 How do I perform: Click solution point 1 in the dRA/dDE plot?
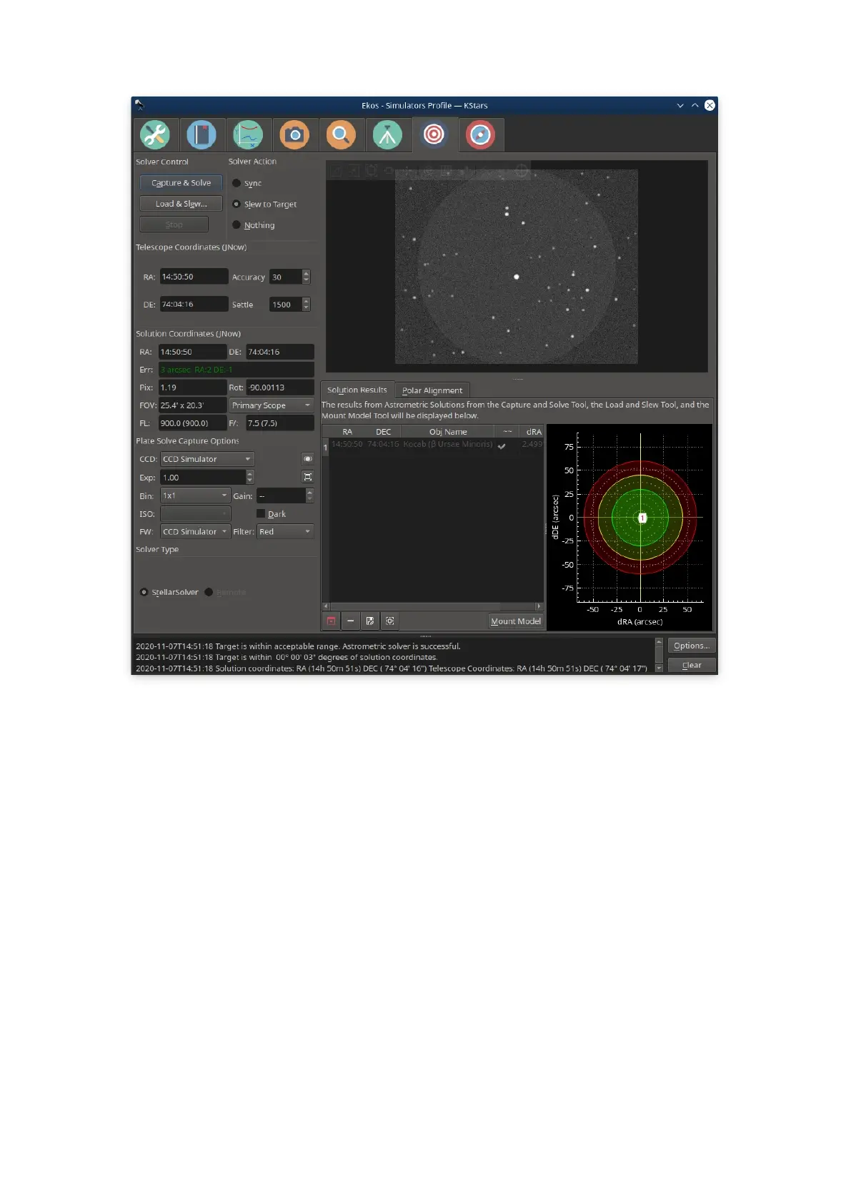[642, 518]
